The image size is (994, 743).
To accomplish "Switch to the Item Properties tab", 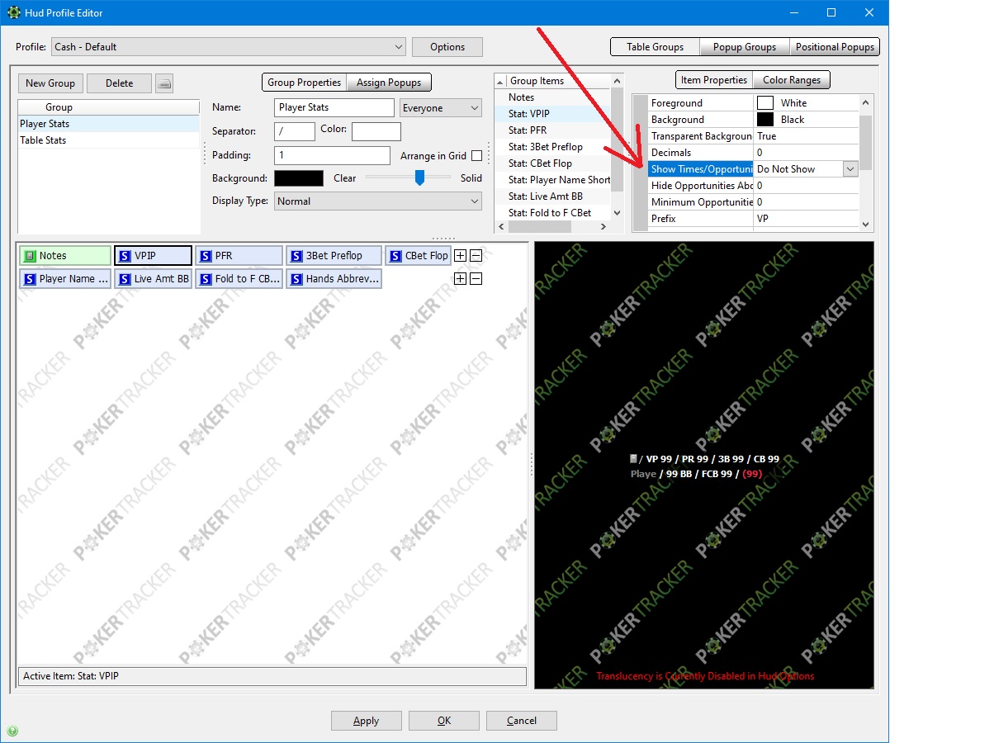I will pos(713,80).
